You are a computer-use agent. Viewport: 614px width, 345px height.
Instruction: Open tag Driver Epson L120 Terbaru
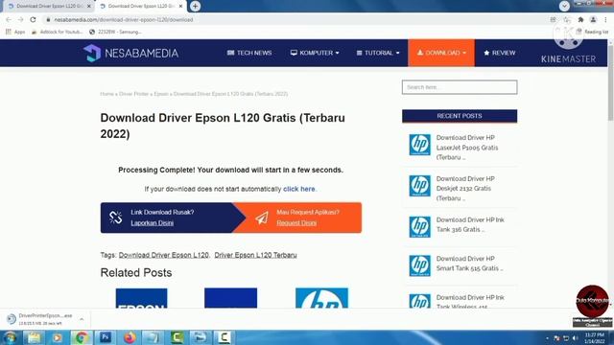pos(256,255)
